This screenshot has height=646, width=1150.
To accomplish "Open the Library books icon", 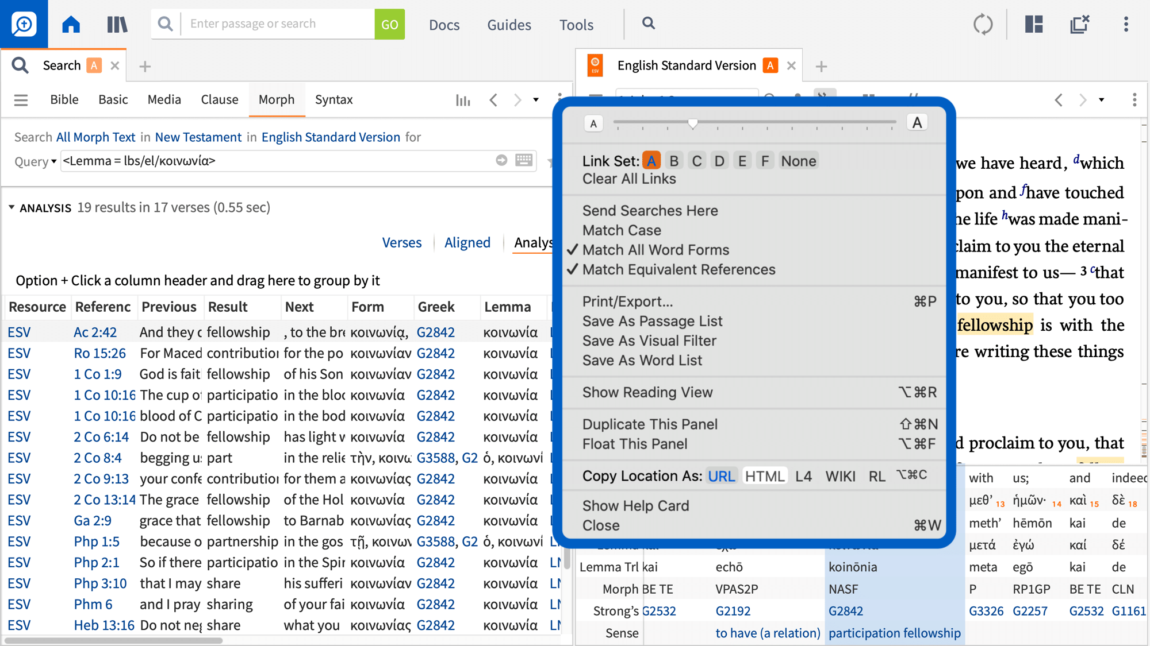I will coord(117,24).
